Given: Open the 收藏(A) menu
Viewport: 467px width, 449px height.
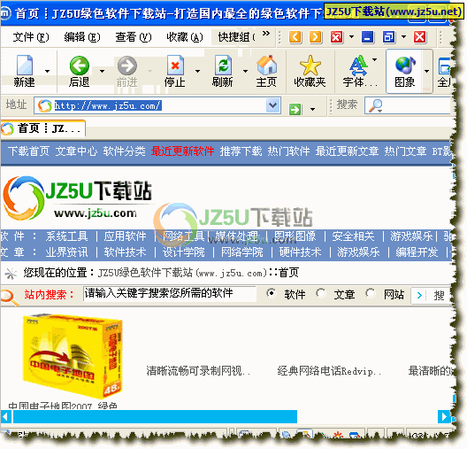Looking at the screenshot, I should pyautogui.click(x=185, y=37).
